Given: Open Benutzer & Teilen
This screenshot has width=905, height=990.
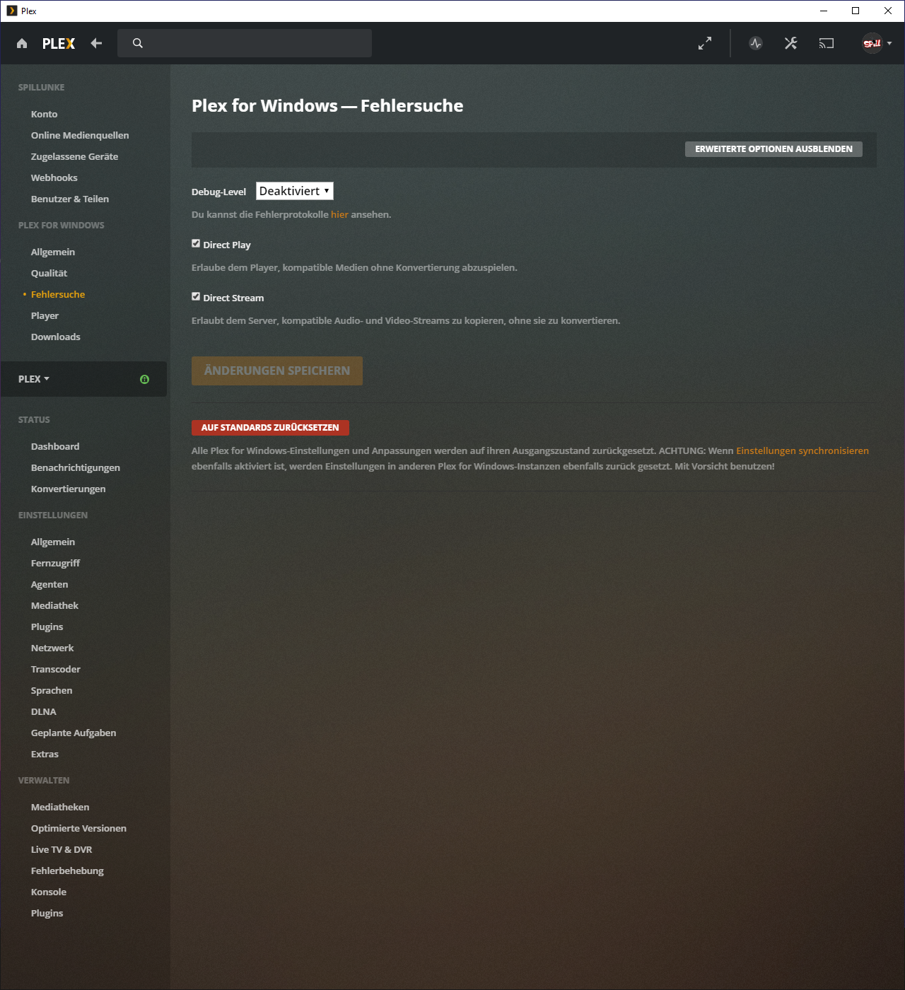Looking at the screenshot, I should pos(70,199).
